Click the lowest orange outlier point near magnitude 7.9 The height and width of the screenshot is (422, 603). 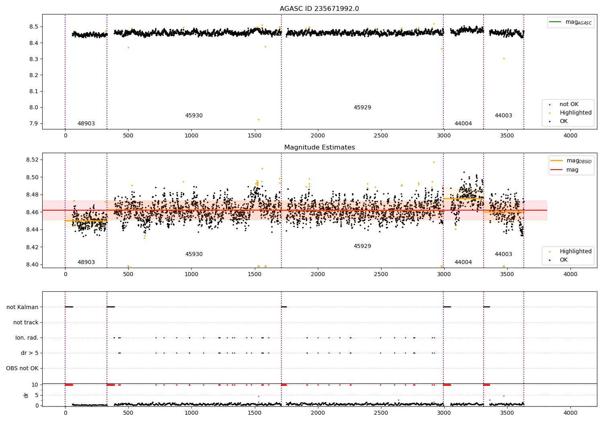pos(258,119)
